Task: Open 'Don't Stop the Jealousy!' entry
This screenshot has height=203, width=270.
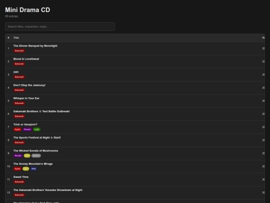Action: pyautogui.click(x=29, y=85)
